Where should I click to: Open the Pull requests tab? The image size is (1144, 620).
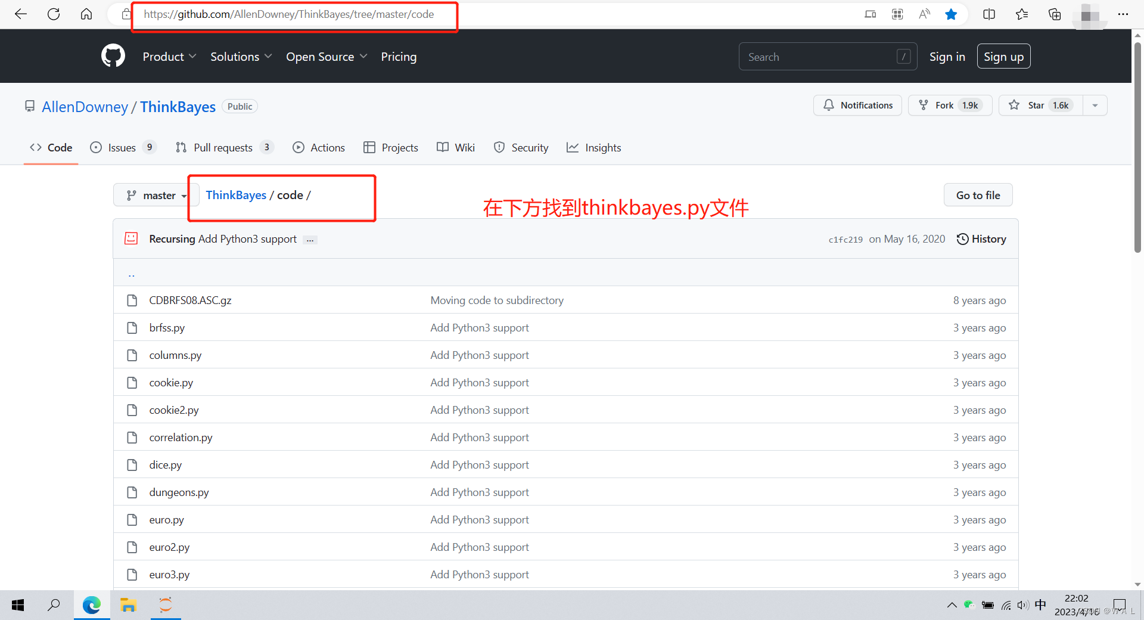pyautogui.click(x=225, y=148)
